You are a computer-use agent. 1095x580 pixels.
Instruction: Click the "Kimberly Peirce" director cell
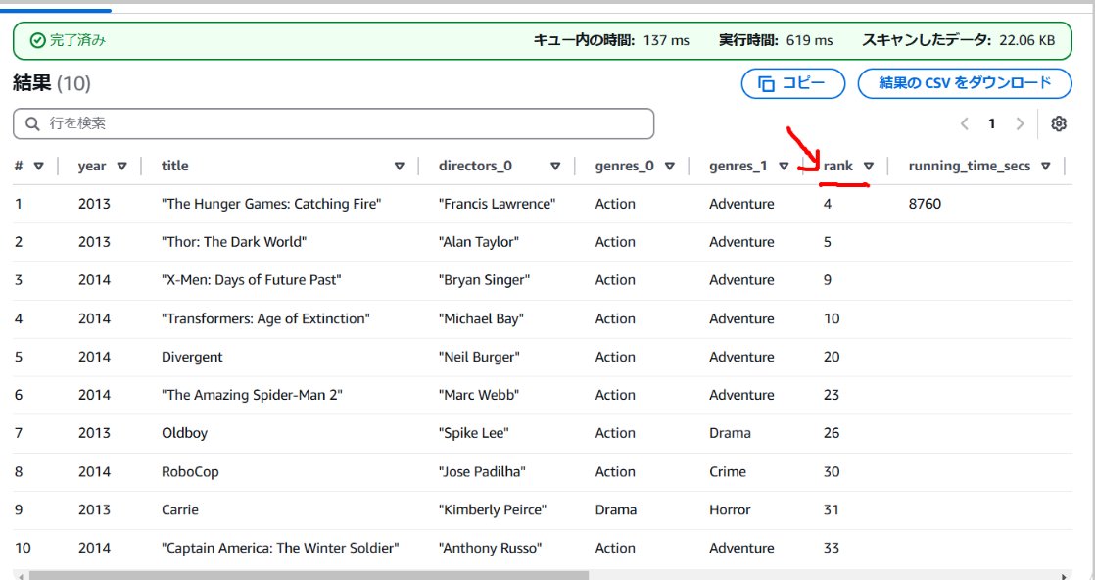tap(493, 510)
